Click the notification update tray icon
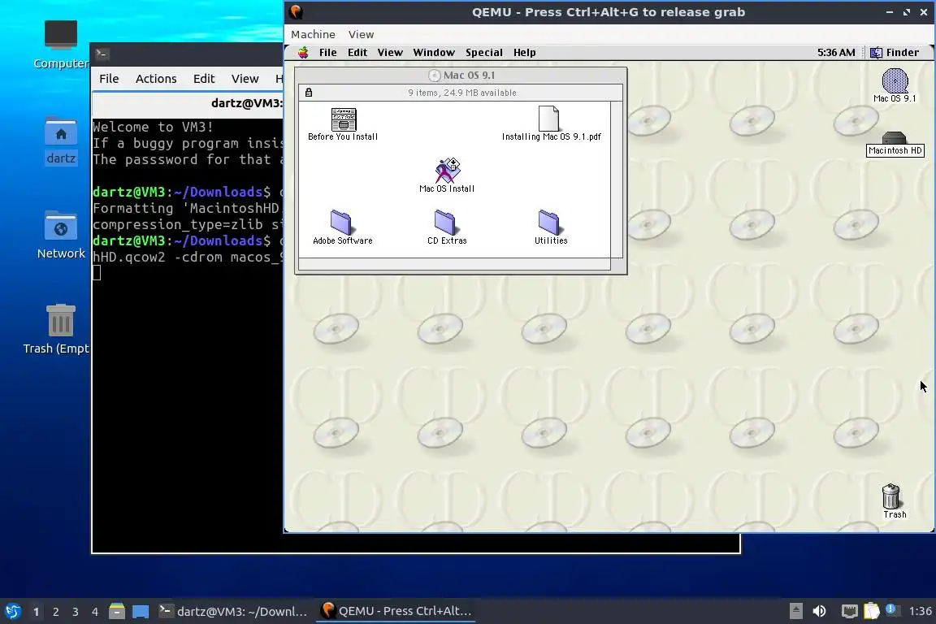Screen dimensions: 936x624 [x=890, y=609]
